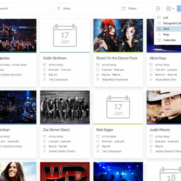This screenshot has height=181, width=181.
Task: Click the Gatlin Brothers 17 Jan calendar placeholder
Action: click(x=65, y=35)
